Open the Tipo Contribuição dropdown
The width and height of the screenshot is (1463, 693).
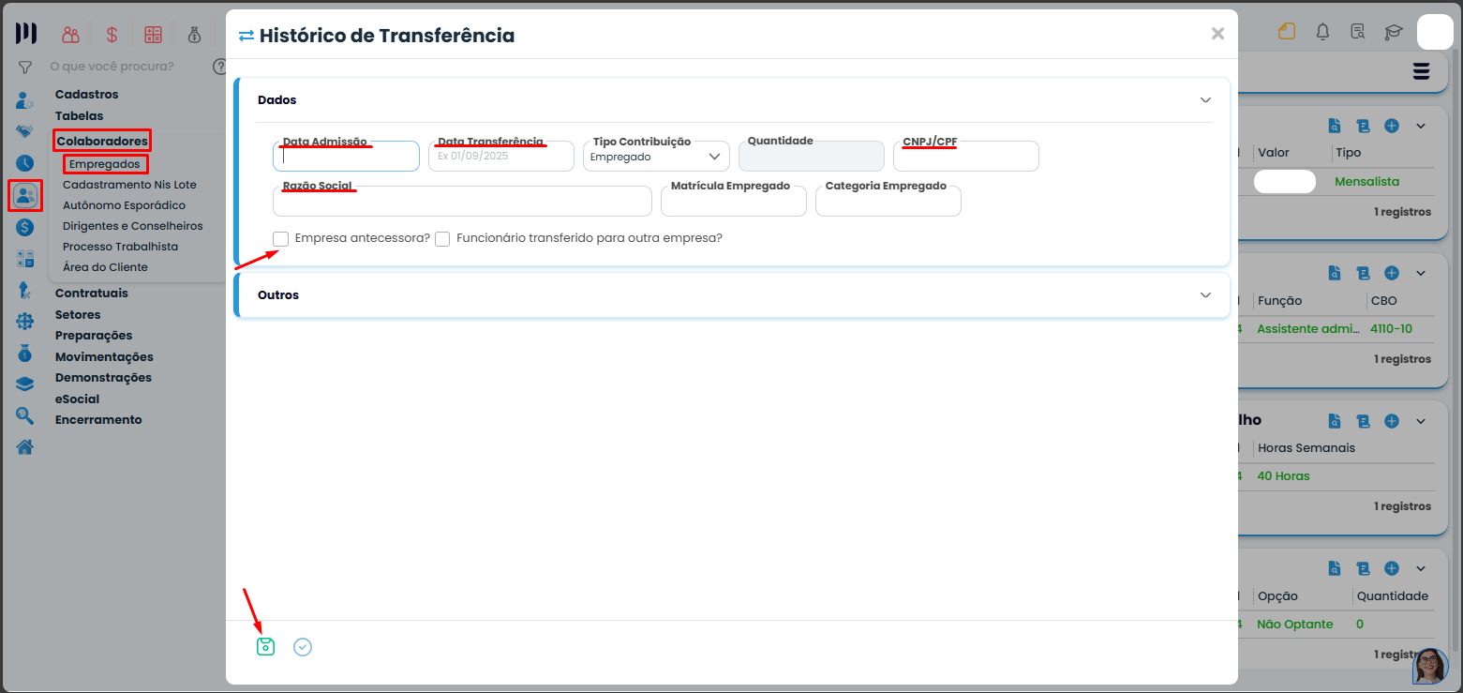[656, 157]
